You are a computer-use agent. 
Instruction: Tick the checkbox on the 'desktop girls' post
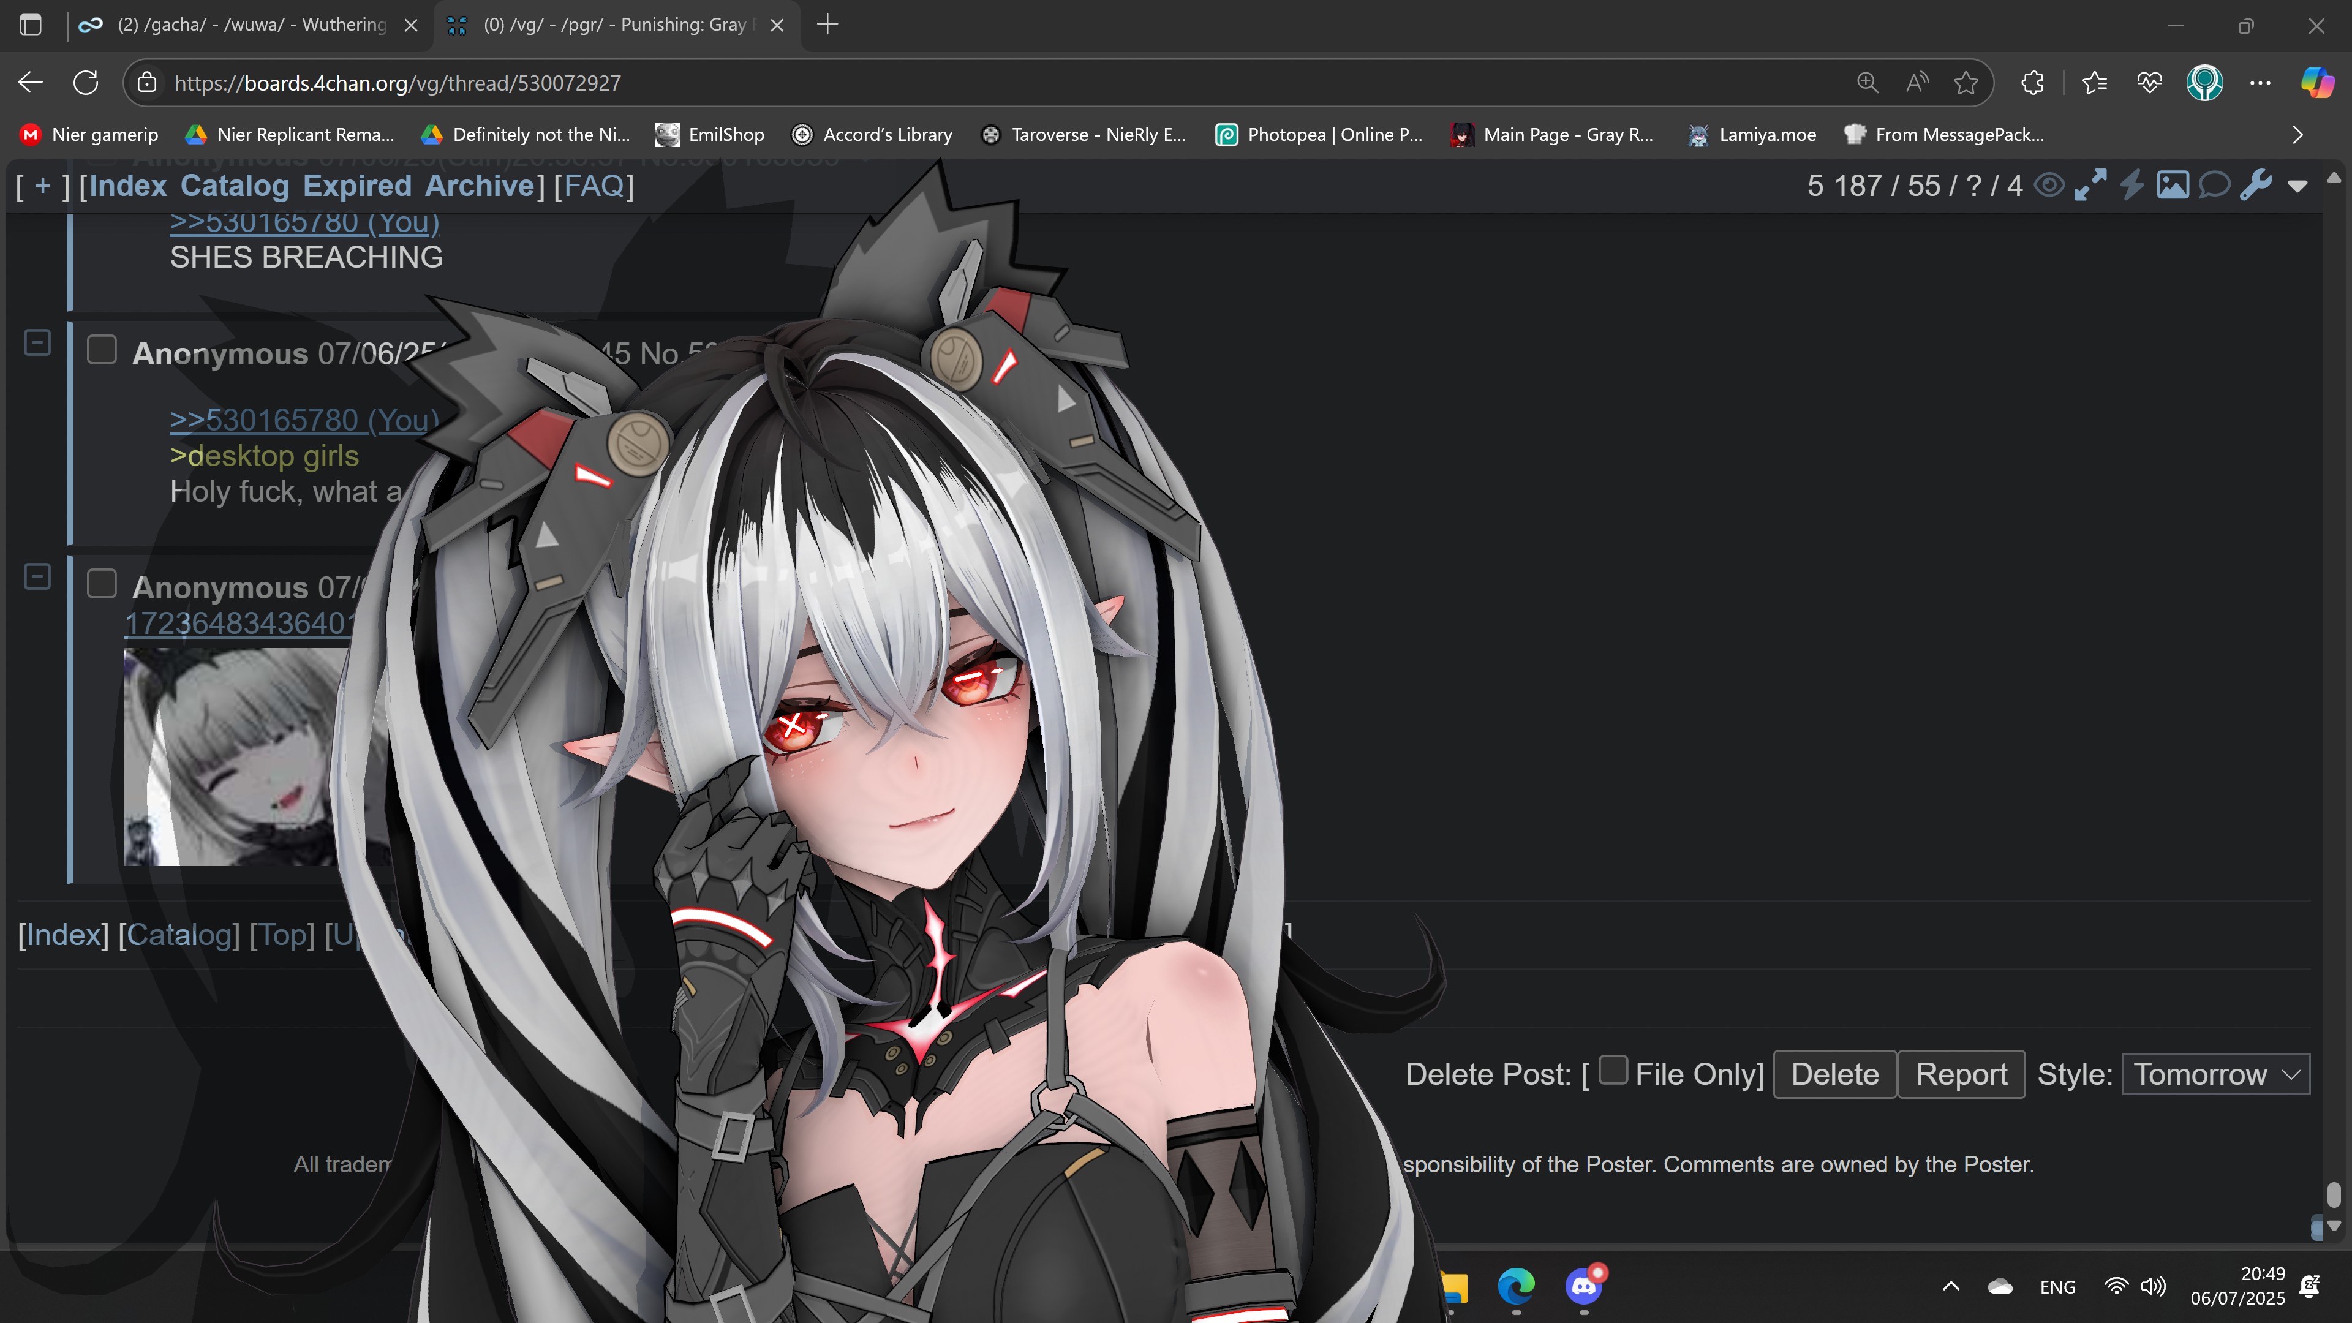[x=101, y=350]
